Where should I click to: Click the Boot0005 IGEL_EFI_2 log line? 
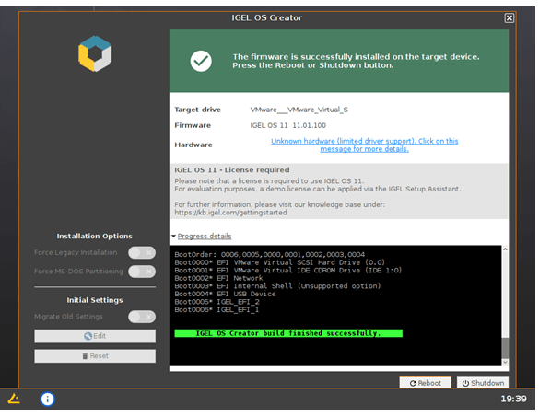pos(217,302)
